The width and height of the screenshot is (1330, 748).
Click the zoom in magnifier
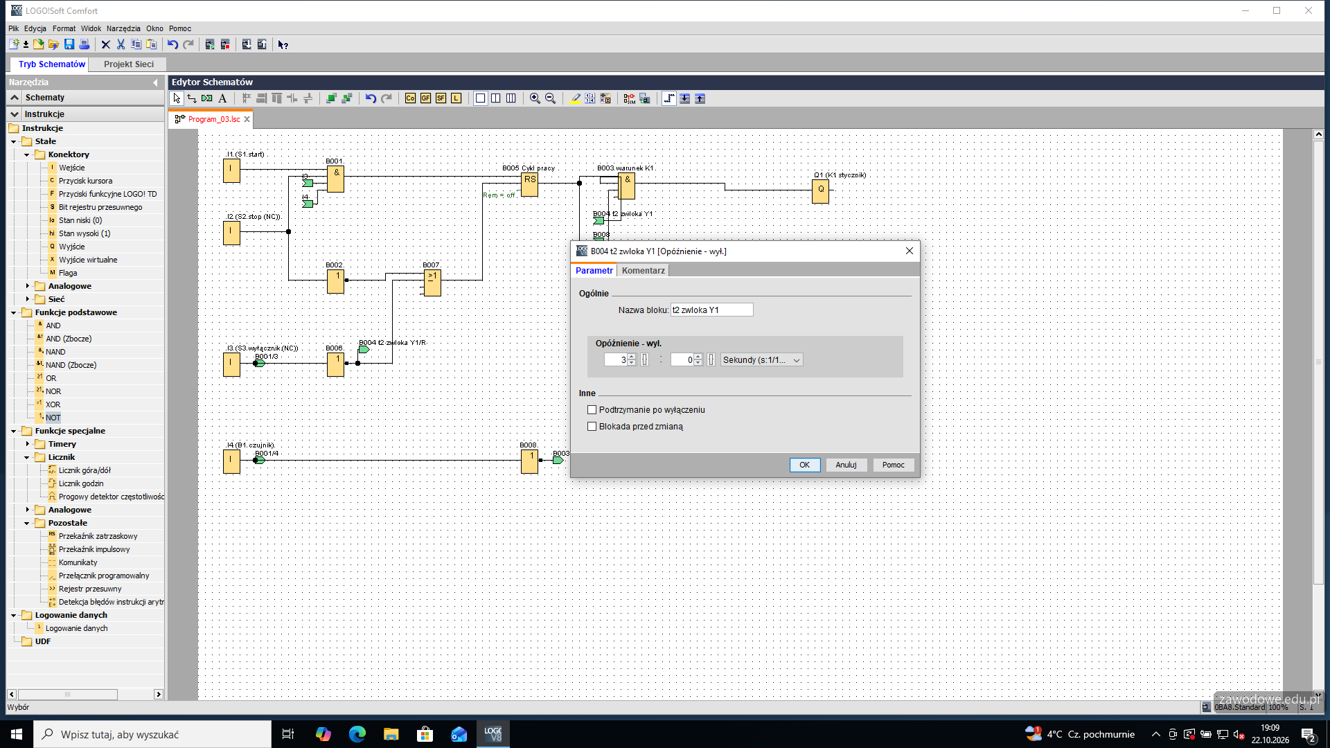535,98
